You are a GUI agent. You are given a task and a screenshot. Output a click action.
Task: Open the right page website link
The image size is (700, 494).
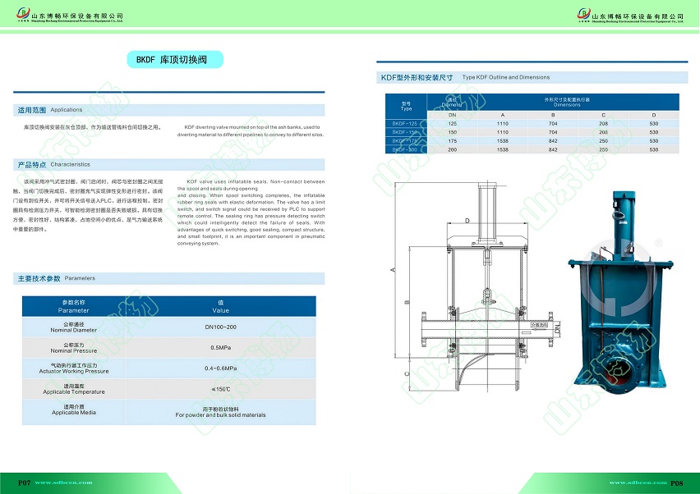point(636,483)
